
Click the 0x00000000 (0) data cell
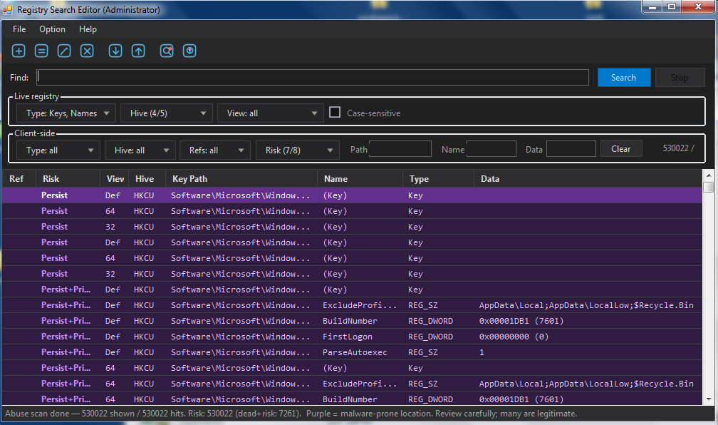pyautogui.click(x=514, y=337)
